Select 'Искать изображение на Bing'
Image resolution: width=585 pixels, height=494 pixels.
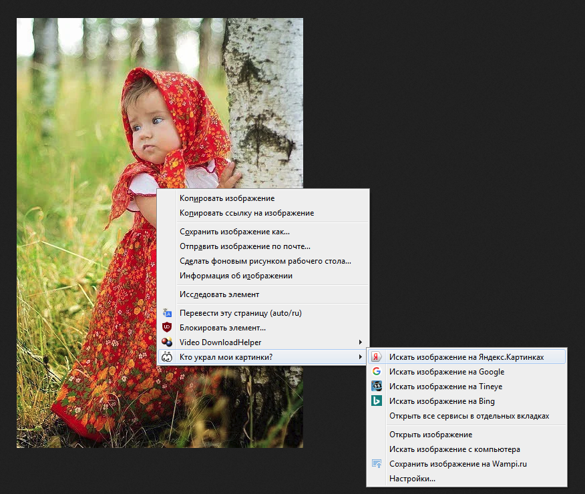click(467, 401)
